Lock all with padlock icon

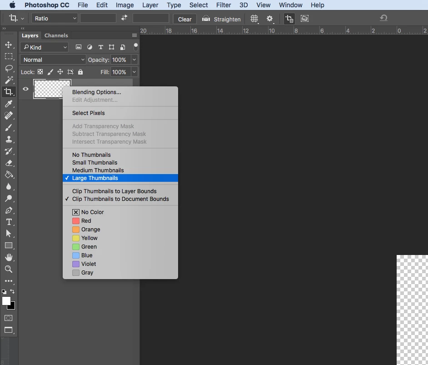tap(80, 72)
